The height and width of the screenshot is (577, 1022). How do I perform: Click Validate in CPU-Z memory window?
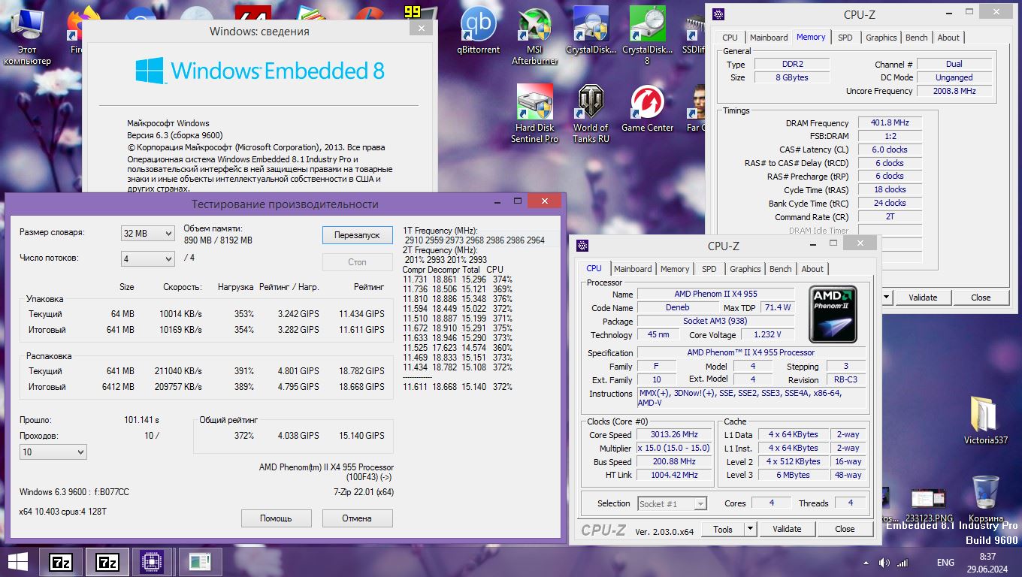pos(924,297)
